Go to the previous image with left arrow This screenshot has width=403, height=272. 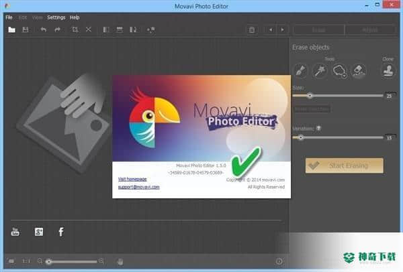click(271, 29)
